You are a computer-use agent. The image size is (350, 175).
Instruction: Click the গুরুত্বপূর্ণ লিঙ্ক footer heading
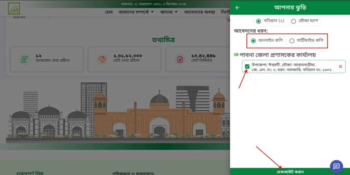[30, 173]
